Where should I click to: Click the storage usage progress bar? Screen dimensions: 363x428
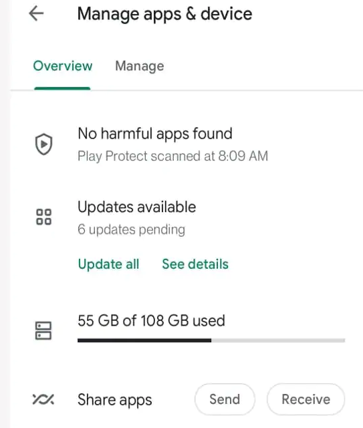(211, 340)
